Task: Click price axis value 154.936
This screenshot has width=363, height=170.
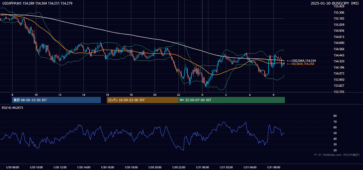Action: tap(339, 31)
